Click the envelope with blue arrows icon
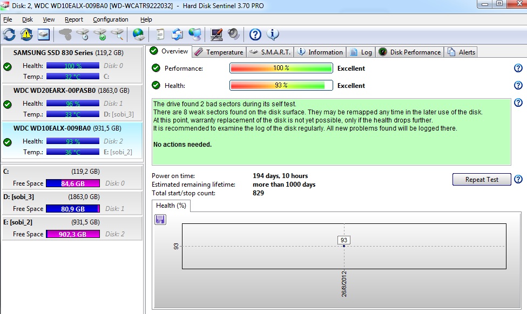Image resolution: width=527 pixels, height=314 pixels. click(177, 34)
